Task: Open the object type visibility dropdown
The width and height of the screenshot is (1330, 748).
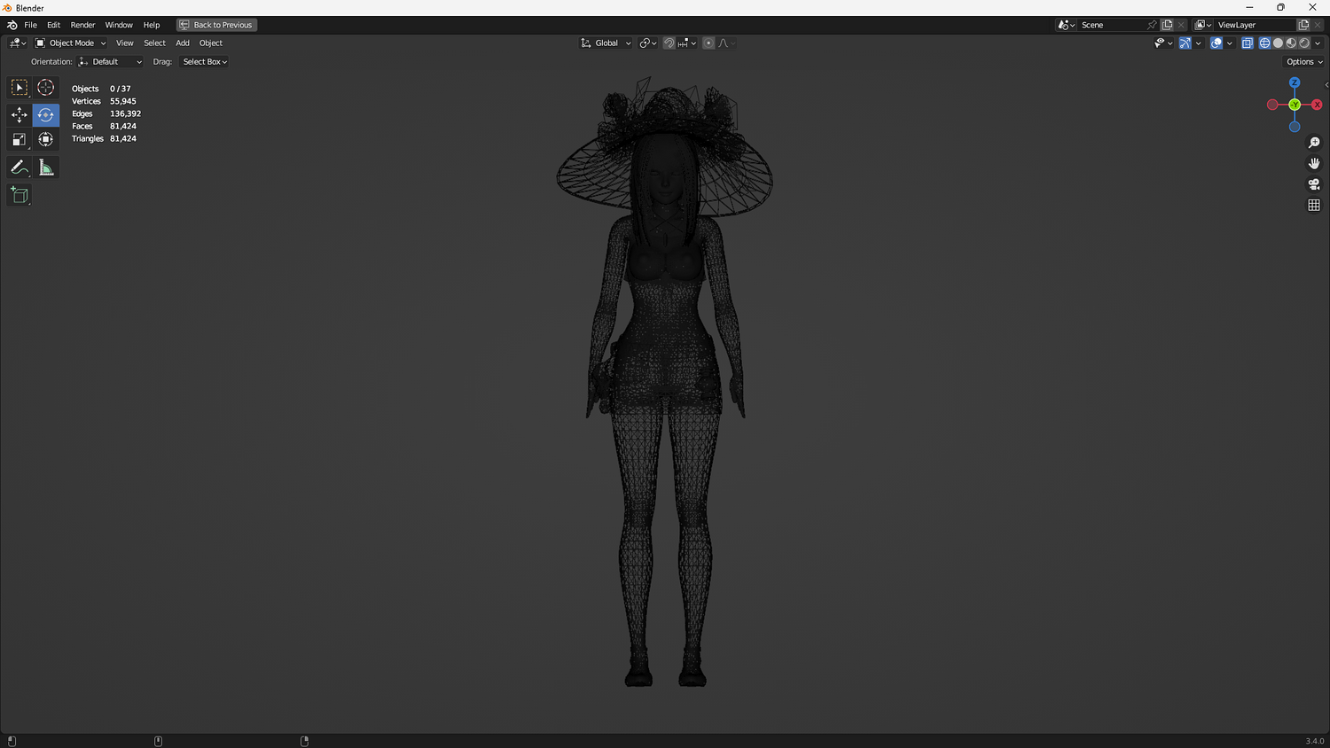Action: click(1163, 43)
